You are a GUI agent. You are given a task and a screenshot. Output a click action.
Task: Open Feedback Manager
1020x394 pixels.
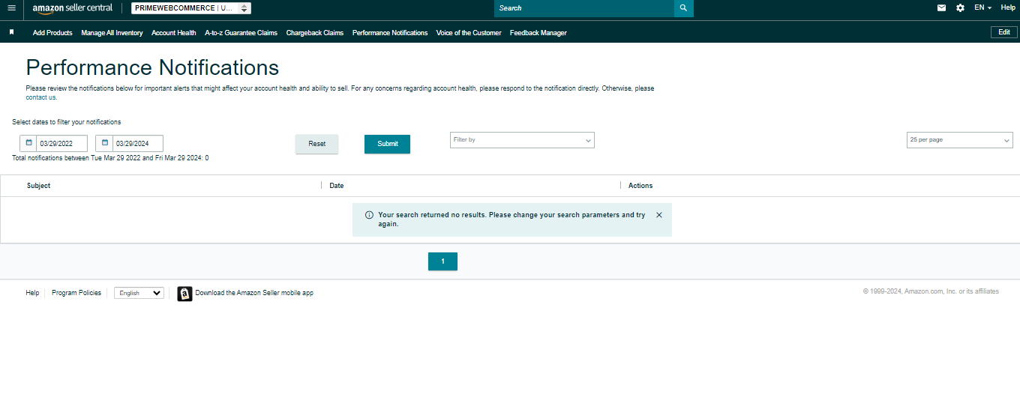(538, 33)
